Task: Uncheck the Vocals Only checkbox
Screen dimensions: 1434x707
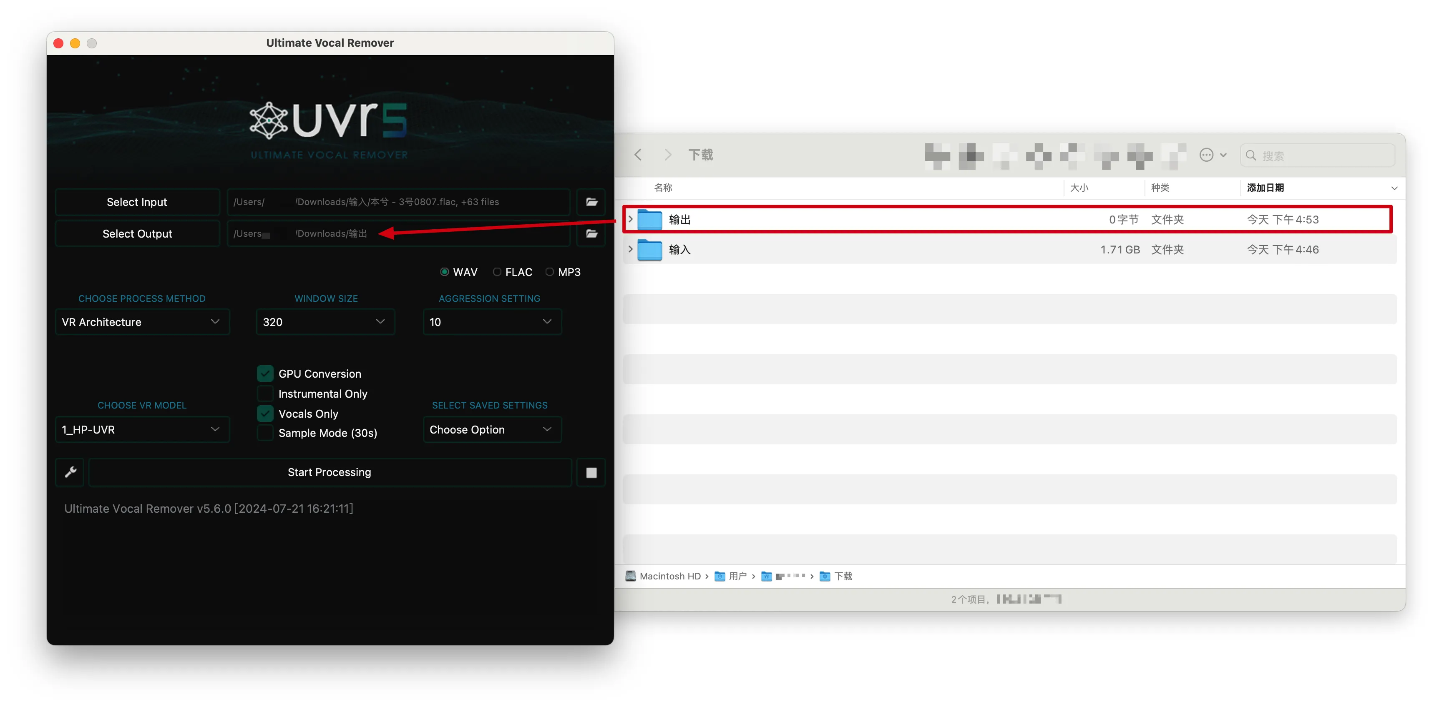Action: pos(265,413)
